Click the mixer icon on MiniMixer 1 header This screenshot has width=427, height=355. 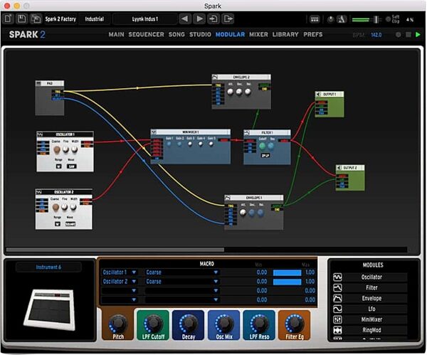[154, 132]
